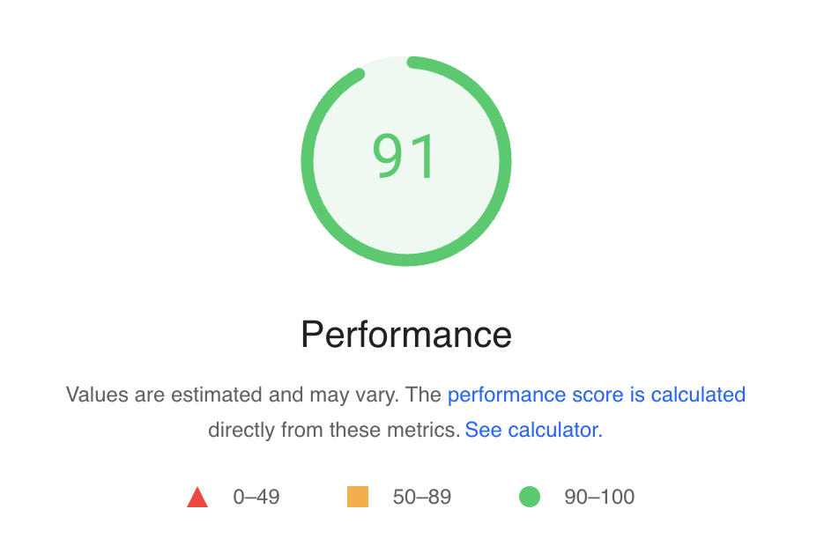Click the word "calculated" in the blue link

coord(698,395)
